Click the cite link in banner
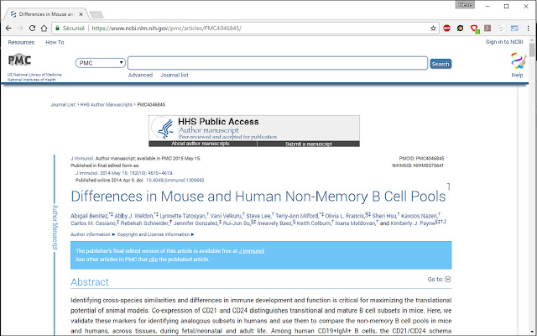 153,260
